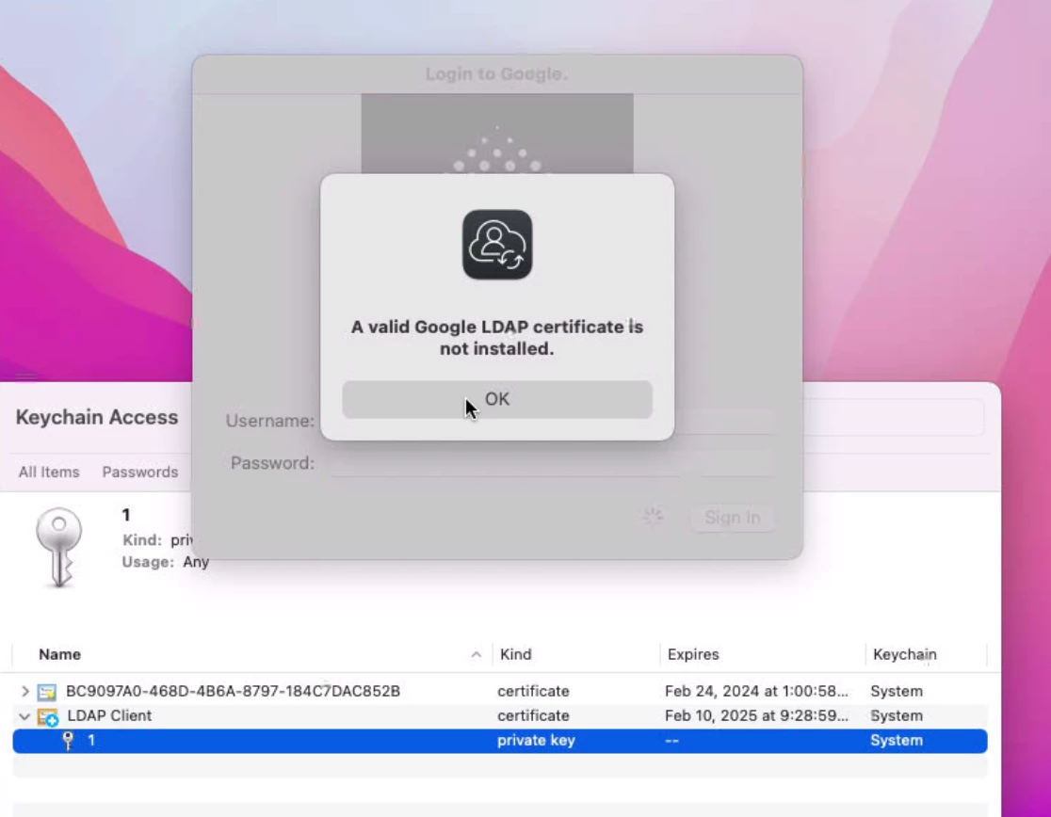Click the Username field in Login to Google
The image size is (1051, 817).
click(551, 421)
